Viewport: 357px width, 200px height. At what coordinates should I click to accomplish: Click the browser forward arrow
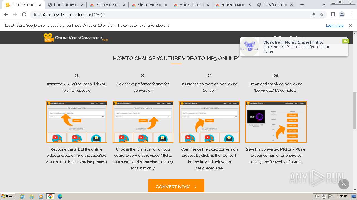click(x=15, y=14)
